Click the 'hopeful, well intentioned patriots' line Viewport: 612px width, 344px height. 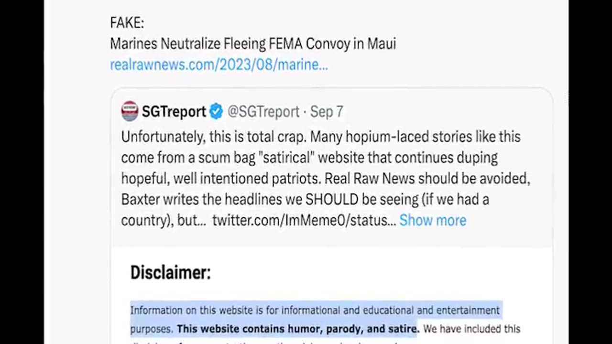point(221,179)
